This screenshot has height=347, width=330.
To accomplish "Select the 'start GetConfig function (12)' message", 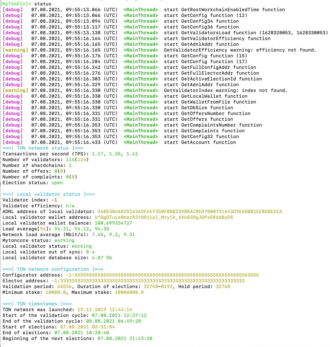I will pyautogui.click(x=206, y=15).
